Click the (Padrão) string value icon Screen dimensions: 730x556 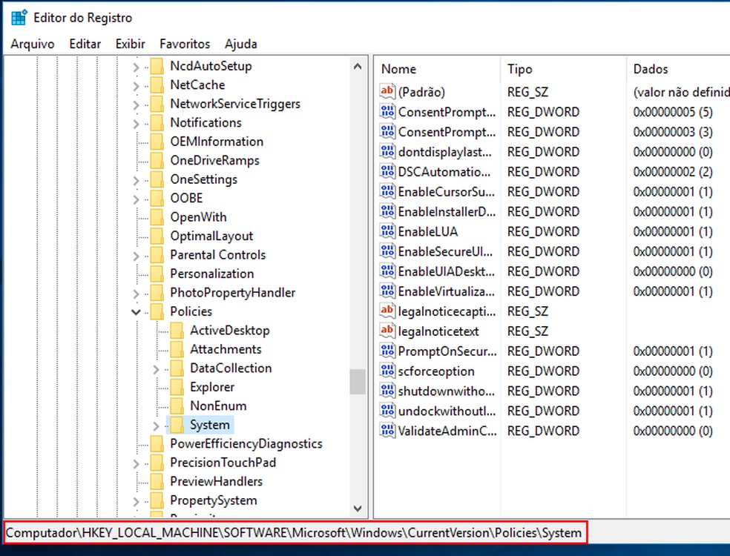pyautogui.click(x=387, y=91)
